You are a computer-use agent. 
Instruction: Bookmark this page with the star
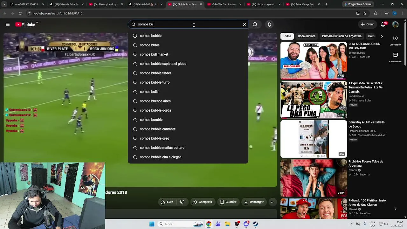(365, 13)
